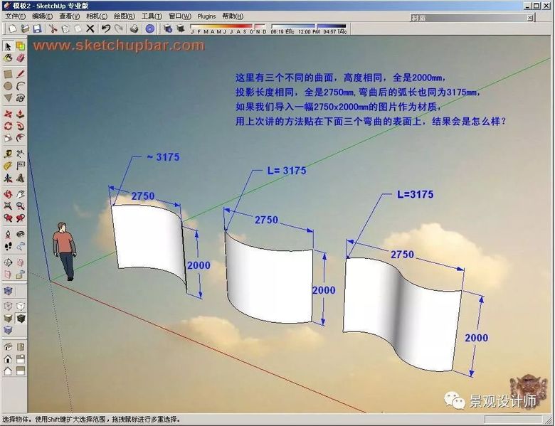
Task: Toggle X-ray face style display
Action: [8, 291]
